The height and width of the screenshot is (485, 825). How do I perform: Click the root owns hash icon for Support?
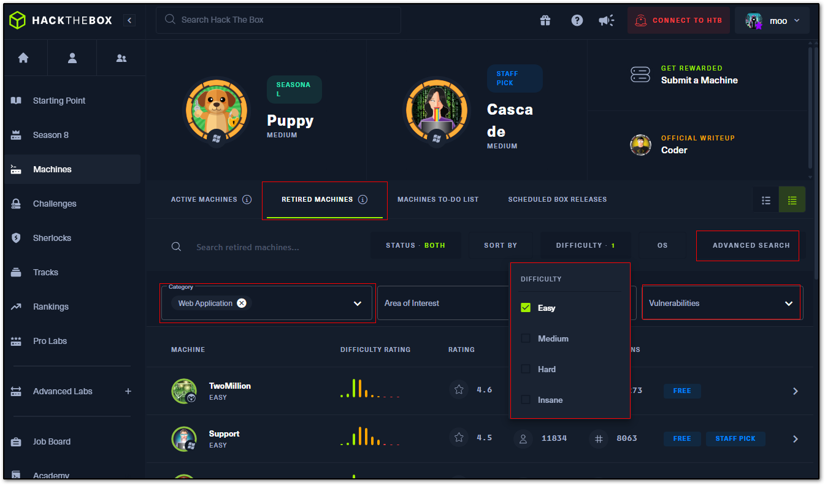[x=599, y=438]
